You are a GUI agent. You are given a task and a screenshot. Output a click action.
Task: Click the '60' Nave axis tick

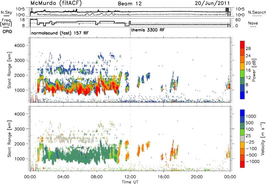tap(238, 20)
